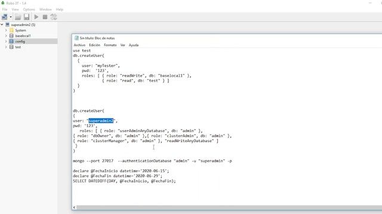
Task: Click the config database icon
Action: tap(11, 42)
